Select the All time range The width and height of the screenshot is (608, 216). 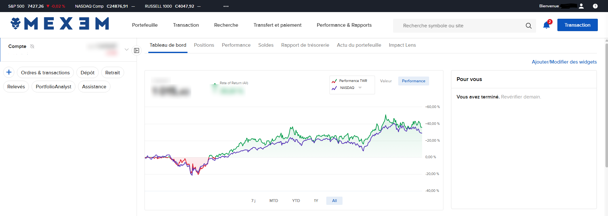334,201
